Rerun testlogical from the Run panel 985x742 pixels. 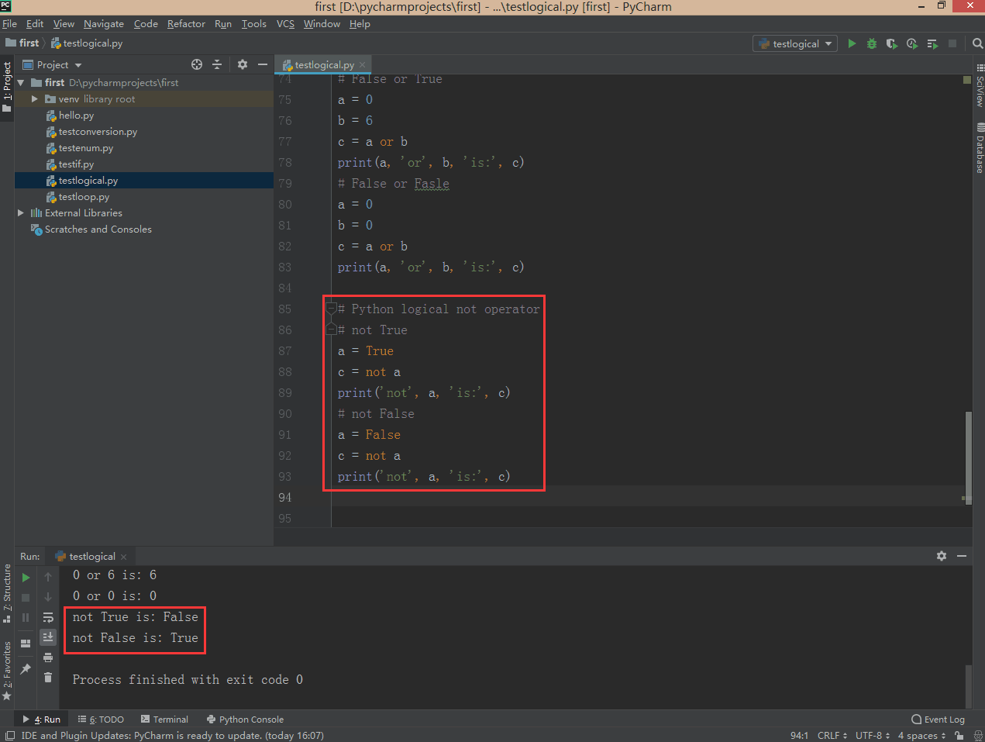coord(26,578)
